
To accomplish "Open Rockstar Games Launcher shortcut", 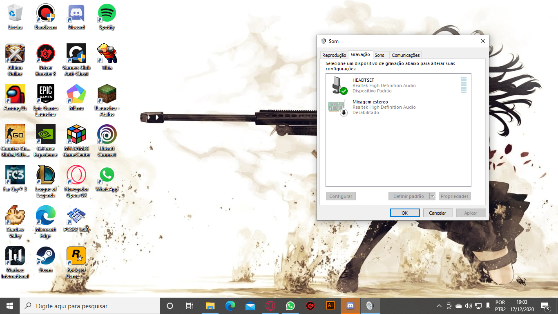I will tap(76, 262).
